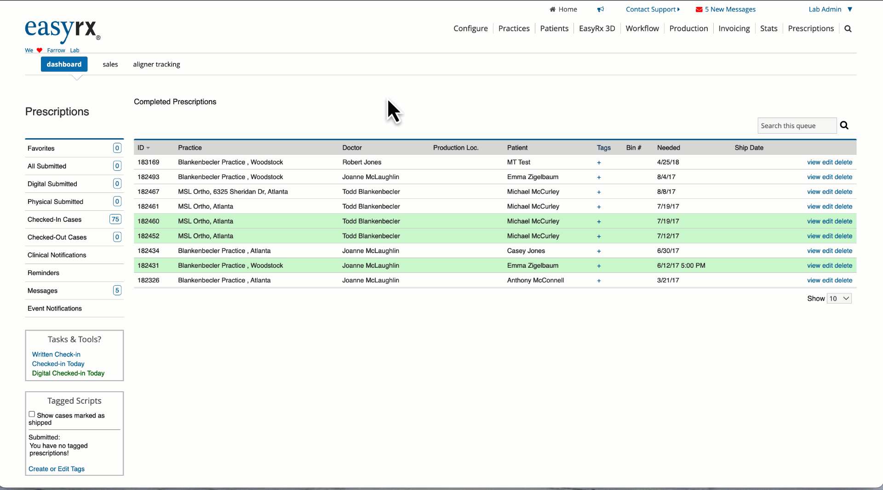This screenshot has height=490, width=883.
Task: Delete prescription 182467
Action: 843,191
